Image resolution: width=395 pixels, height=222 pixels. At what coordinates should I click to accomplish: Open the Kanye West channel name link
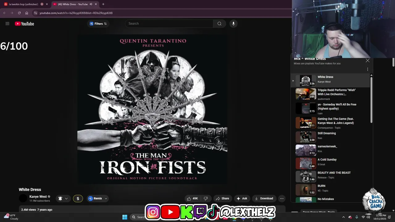tap(38, 197)
